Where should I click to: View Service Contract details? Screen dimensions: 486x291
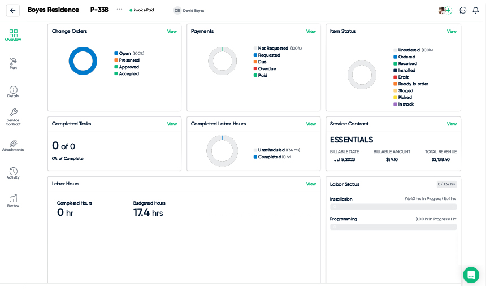[452, 124]
